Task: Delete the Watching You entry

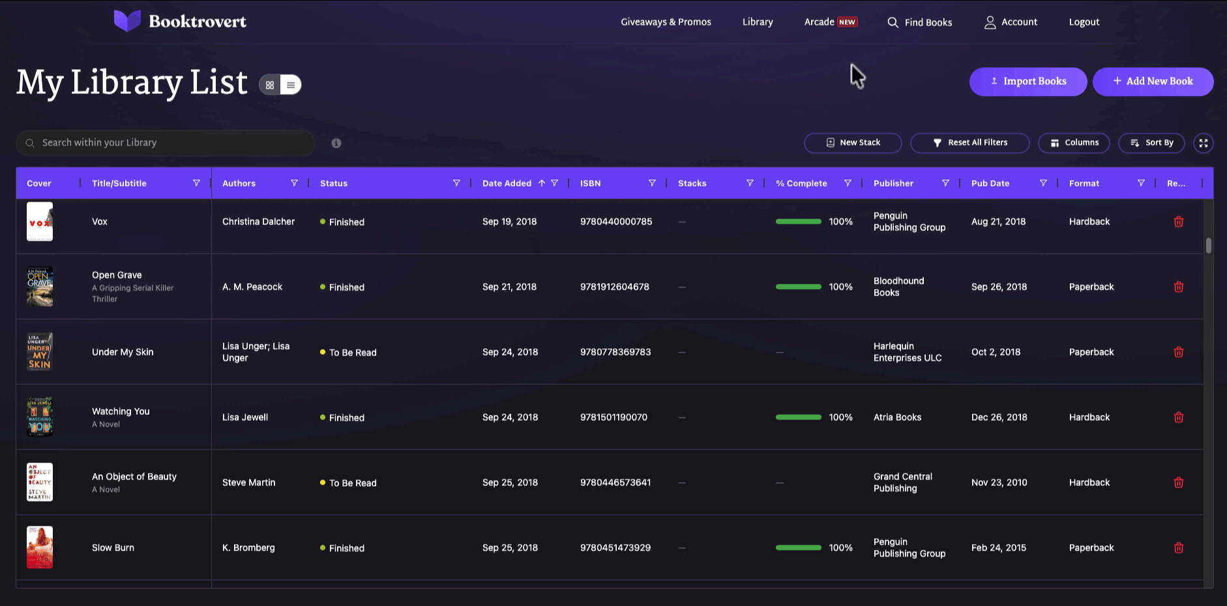Action: tap(1178, 417)
